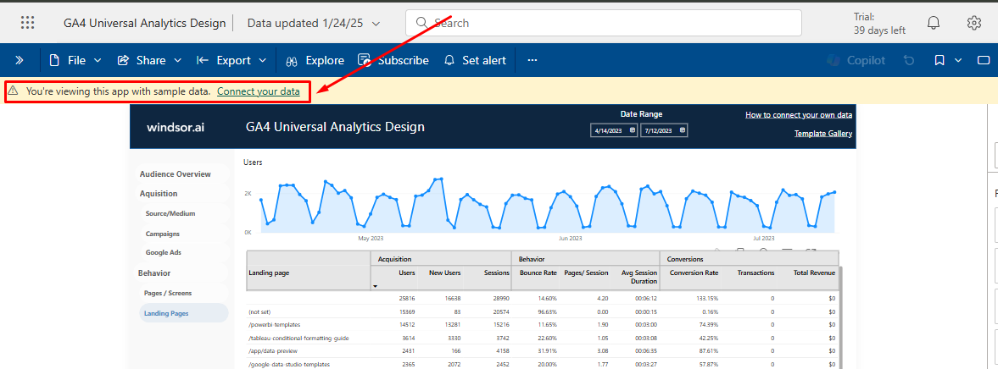This screenshot has height=369, width=998.
Task: Click the (not set) landing page row
Action: (543, 311)
